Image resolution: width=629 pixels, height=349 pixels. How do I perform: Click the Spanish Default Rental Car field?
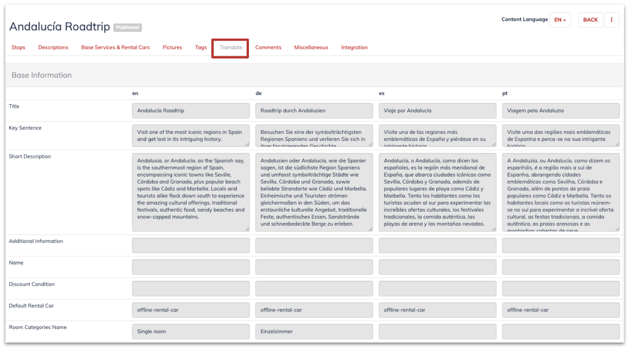click(x=437, y=310)
